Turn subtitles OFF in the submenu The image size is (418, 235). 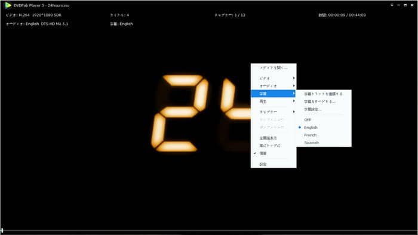point(324,120)
